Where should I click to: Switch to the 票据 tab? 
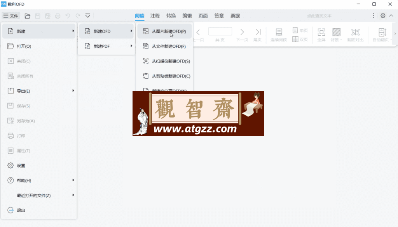(x=235, y=16)
